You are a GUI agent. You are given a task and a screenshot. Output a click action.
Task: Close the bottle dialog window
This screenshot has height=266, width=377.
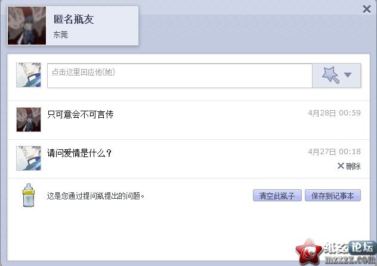(x=367, y=10)
